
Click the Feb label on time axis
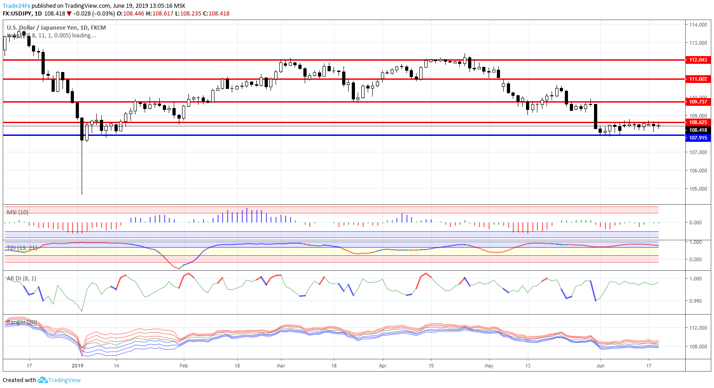(183, 366)
